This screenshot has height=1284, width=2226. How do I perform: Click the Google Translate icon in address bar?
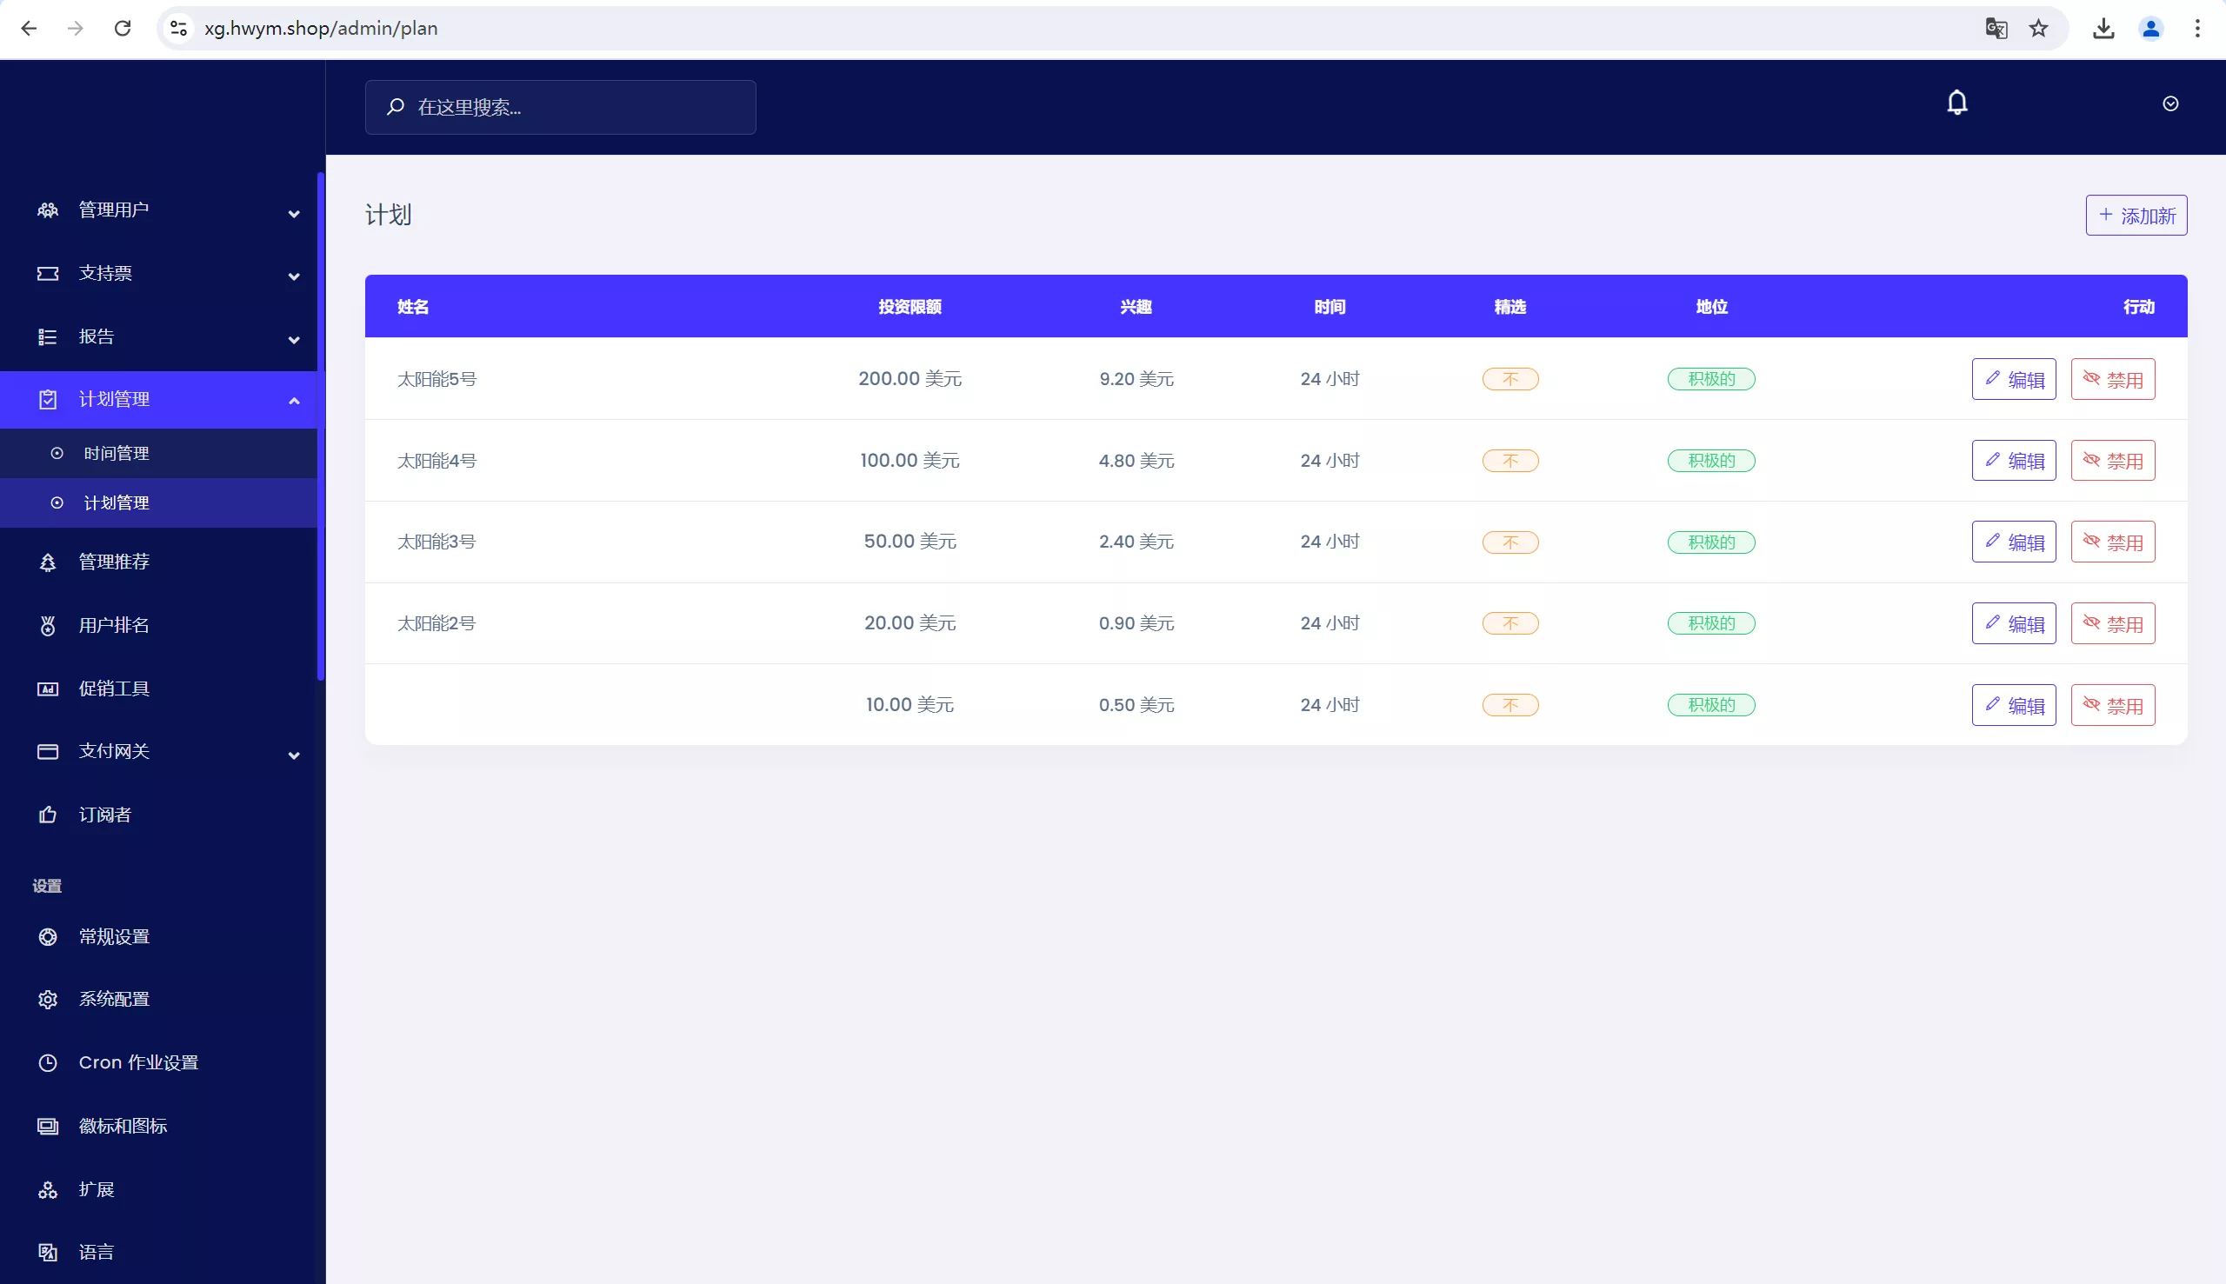tap(1996, 28)
